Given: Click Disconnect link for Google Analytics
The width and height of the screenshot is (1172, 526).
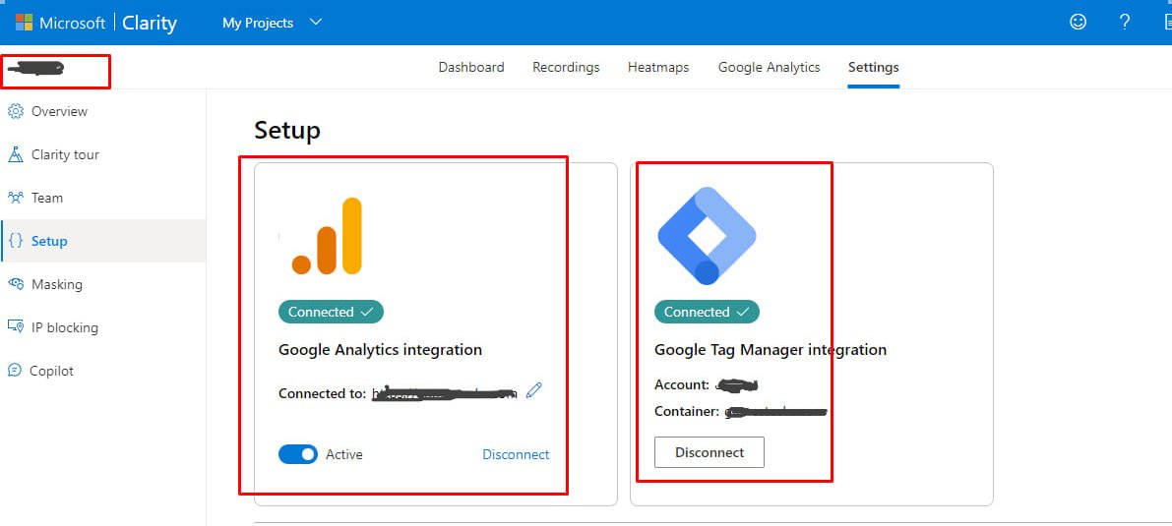Looking at the screenshot, I should pos(516,454).
